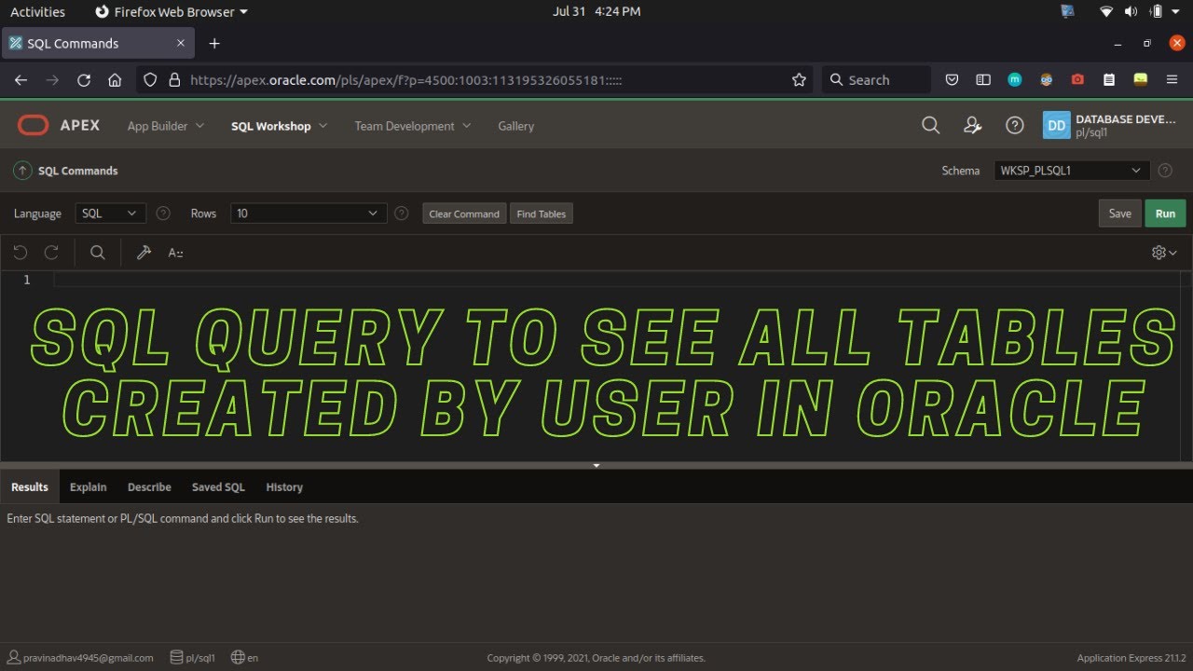Viewport: 1193px width, 671px height.
Task: Open the Rows dropdown showing 10
Action: coord(309,213)
